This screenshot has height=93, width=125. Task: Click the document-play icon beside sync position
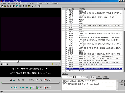point(14,80)
